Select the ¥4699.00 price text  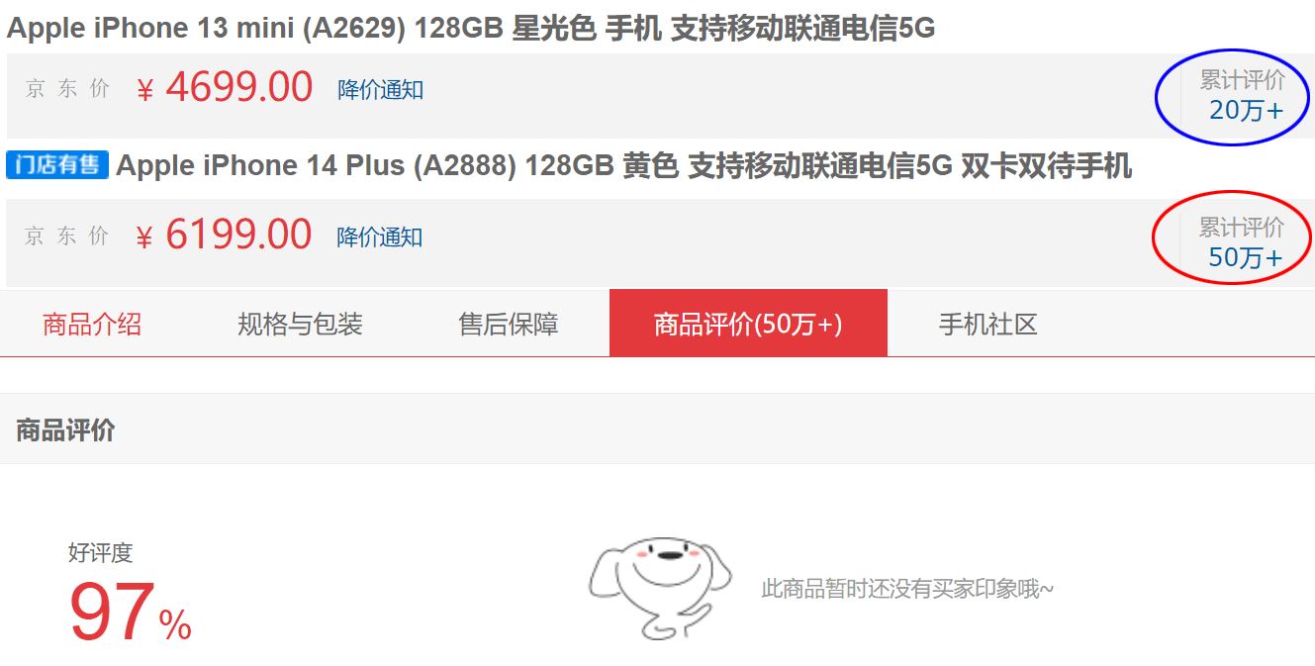pyautogui.click(x=224, y=88)
